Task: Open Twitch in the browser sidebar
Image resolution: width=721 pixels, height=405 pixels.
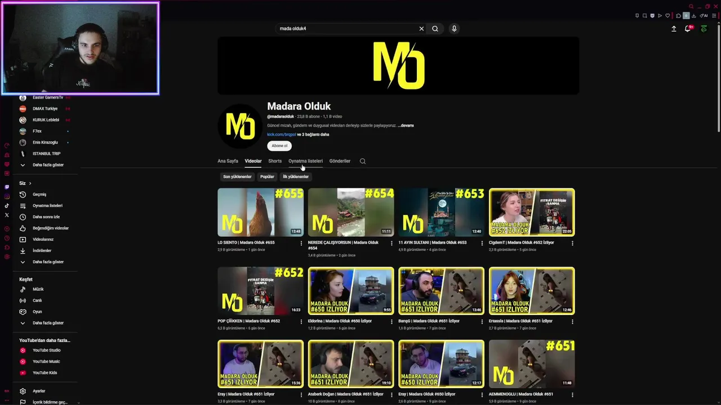Action: (7, 187)
